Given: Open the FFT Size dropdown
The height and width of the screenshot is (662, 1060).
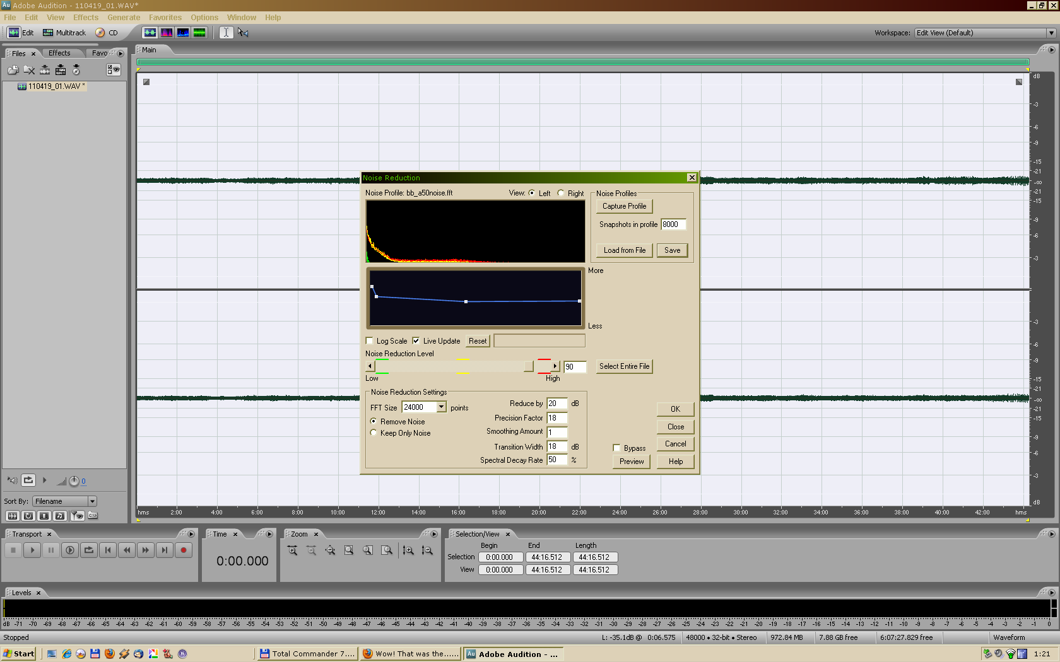Looking at the screenshot, I should point(441,407).
